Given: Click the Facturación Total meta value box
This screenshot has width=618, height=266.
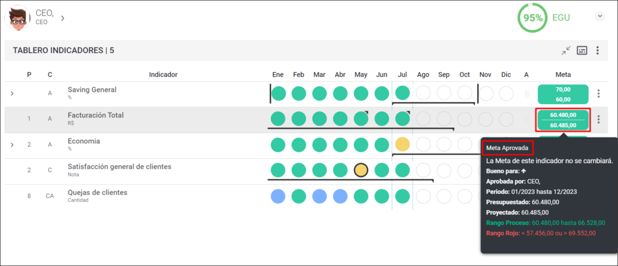Looking at the screenshot, I should pyautogui.click(x=563, y=120).
